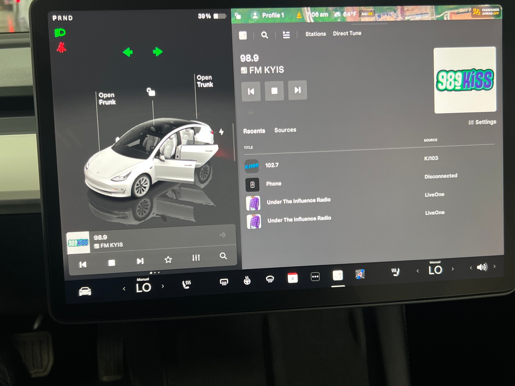Lower passenger temperature with left chevron
Viewport: 515px width, 386px height.
click(x=418, y=271)
